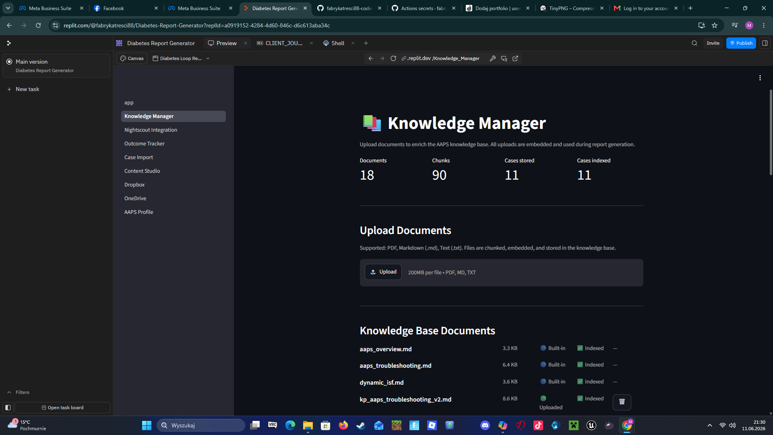773x435 pixels.
Task: Toggle the right side panel
Action: pos(765,43)
